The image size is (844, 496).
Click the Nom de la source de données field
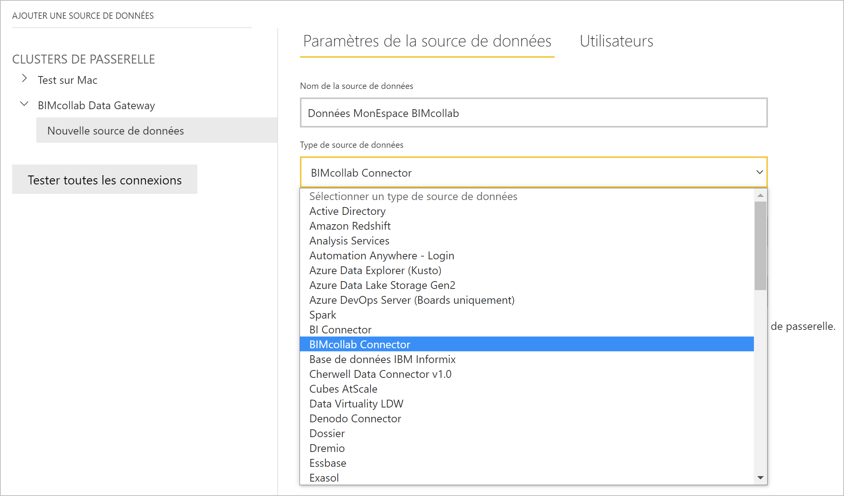[534, 113]
